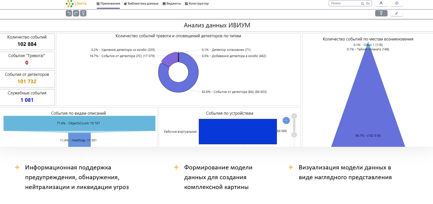The height and width of the screenshot is (204, 433).
Task: Click the HeatMap funnel segment
Action: click(x=79, y=140)
